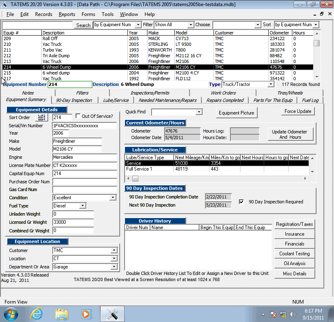The height and width of the screenshot is (322, 334).
Task: Open the Windows Start menu orb
Action: (x=12, y=314)
